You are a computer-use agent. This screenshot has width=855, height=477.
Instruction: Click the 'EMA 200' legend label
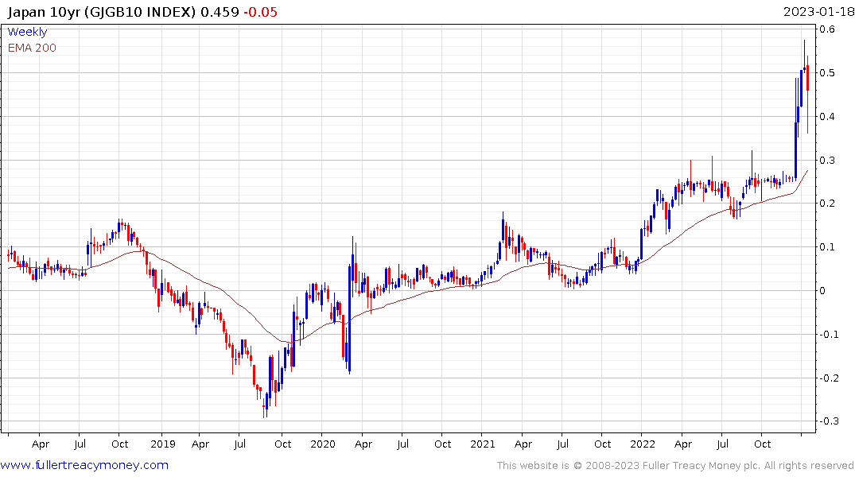click(x=32, y=48)
